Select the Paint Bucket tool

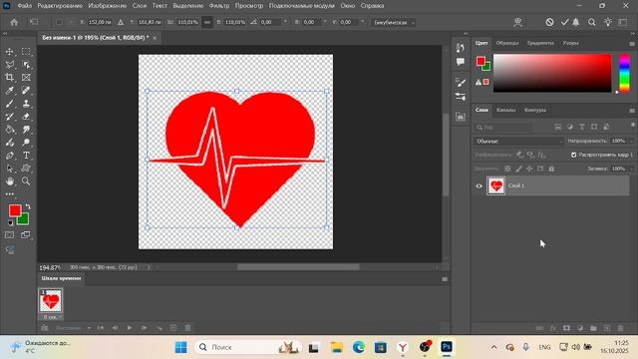pyautogui.click(x=9, y=130)
